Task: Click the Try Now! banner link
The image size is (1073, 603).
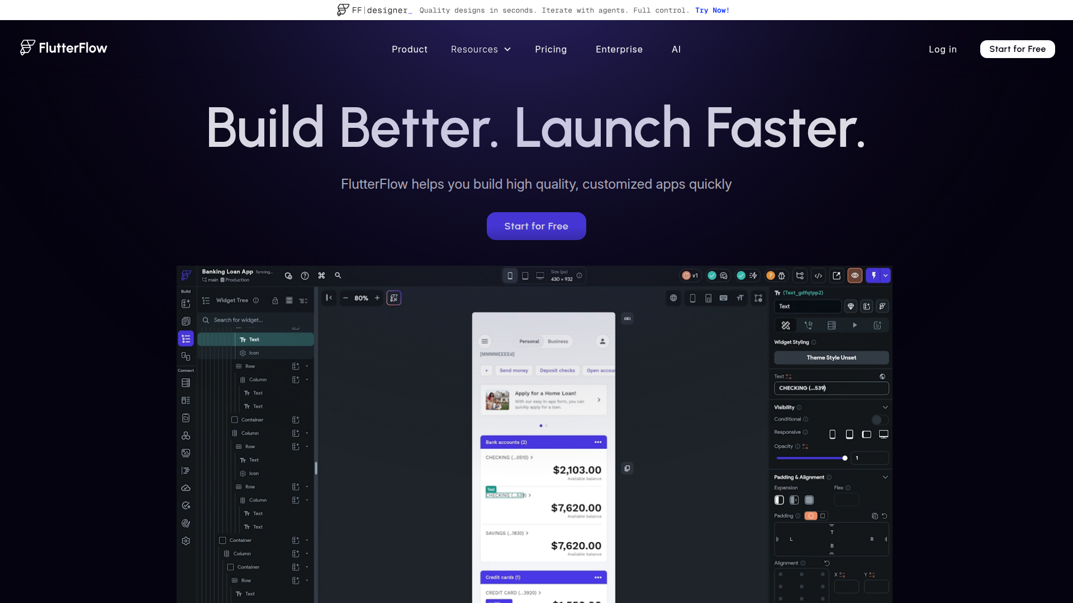Action: [x=713, y=10]
